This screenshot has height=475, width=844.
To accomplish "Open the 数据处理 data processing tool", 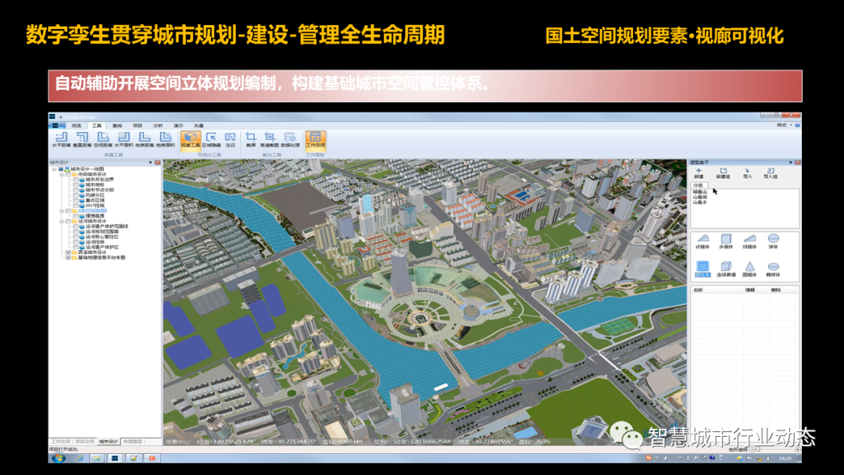I will (x=290, y=140).
